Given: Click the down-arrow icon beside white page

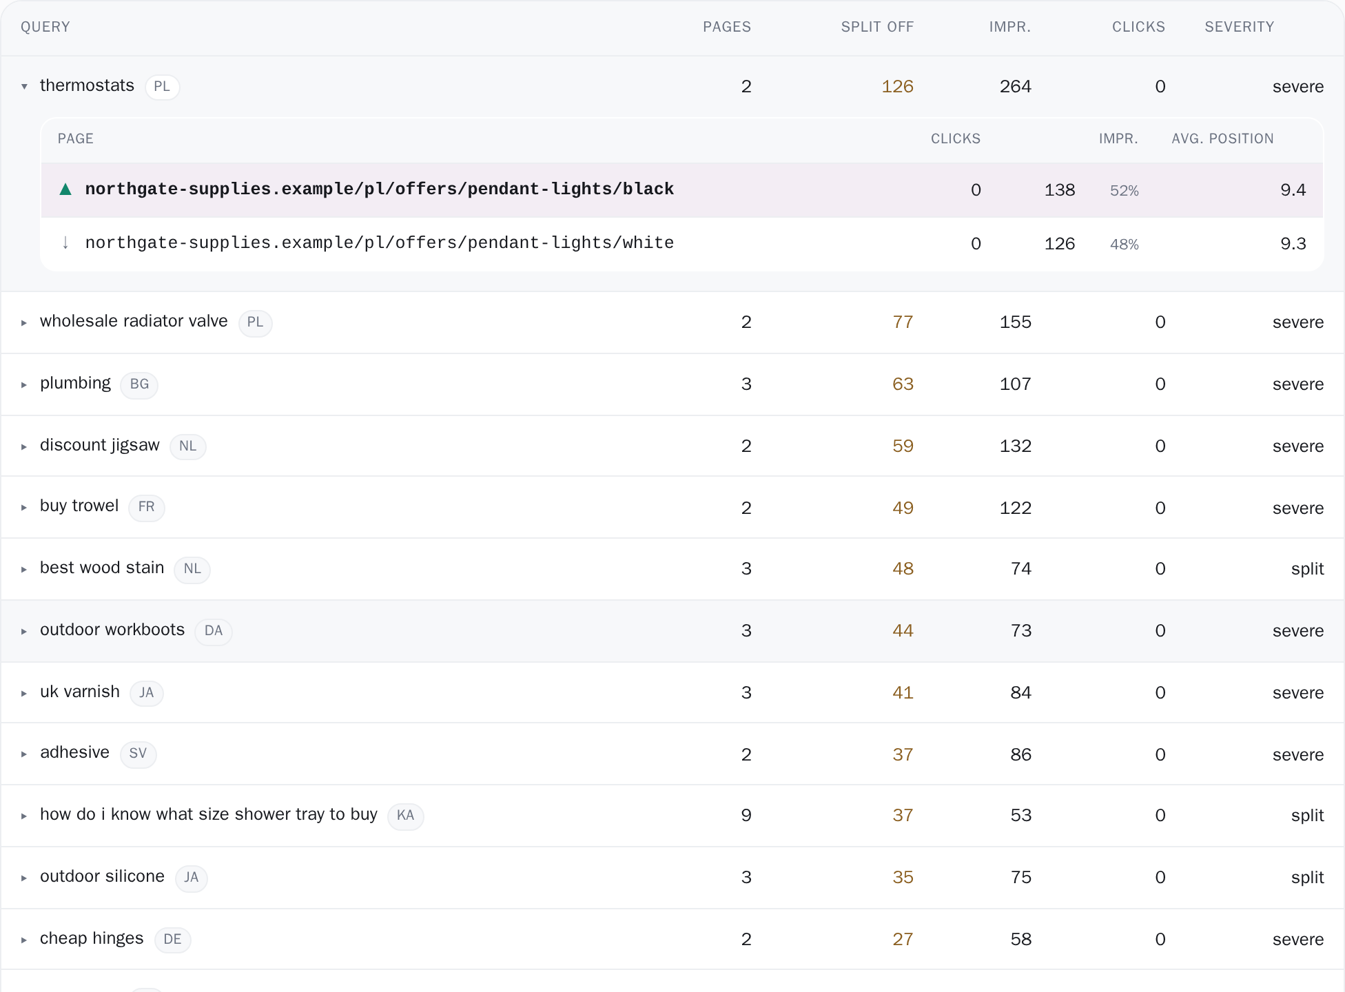Looking at the screenshot, I should 65,242.
